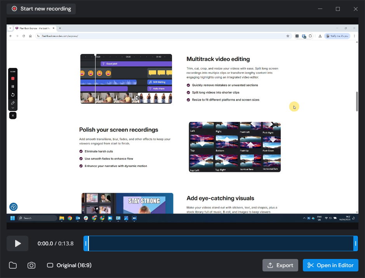Click the red stop icon in recording toolbar

[13, 78]
